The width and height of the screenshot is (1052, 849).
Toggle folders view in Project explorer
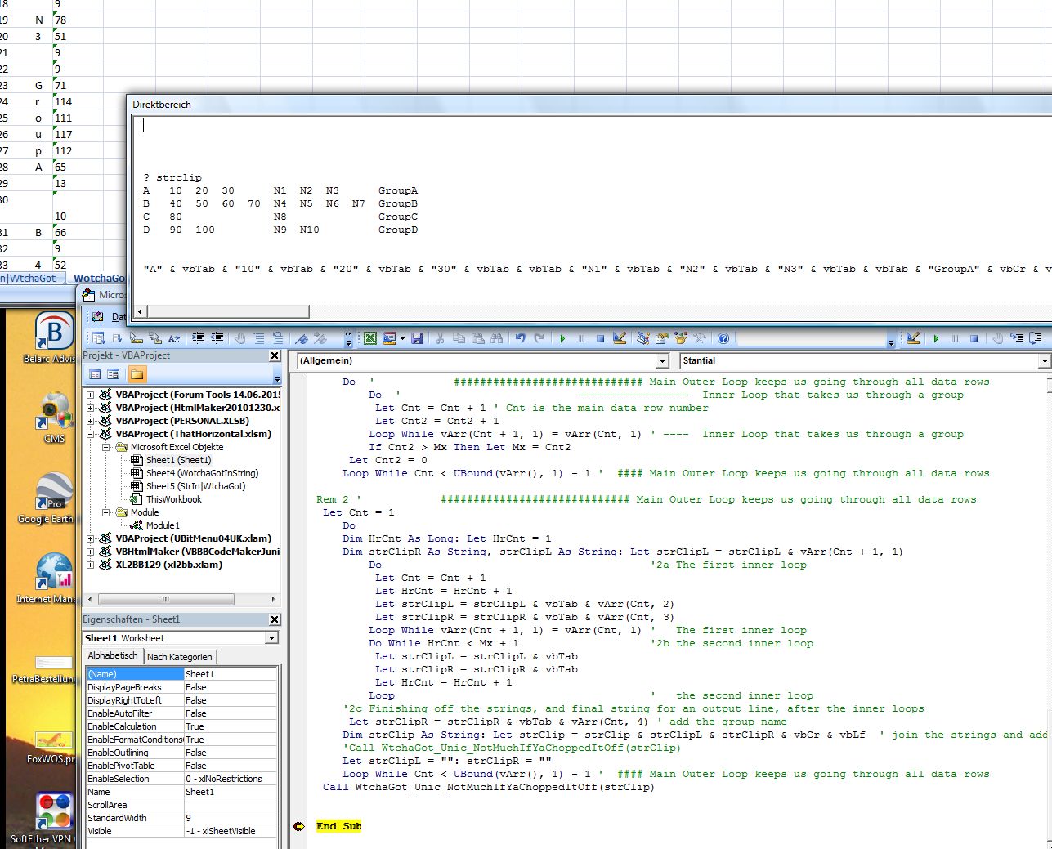tap(137, 374)
